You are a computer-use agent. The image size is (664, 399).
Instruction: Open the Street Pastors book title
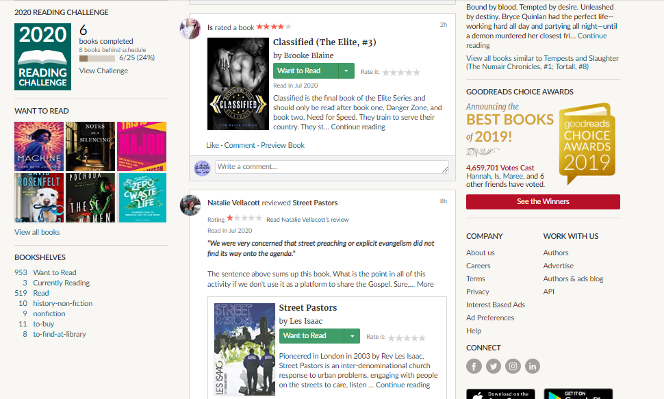click(308, 307)
